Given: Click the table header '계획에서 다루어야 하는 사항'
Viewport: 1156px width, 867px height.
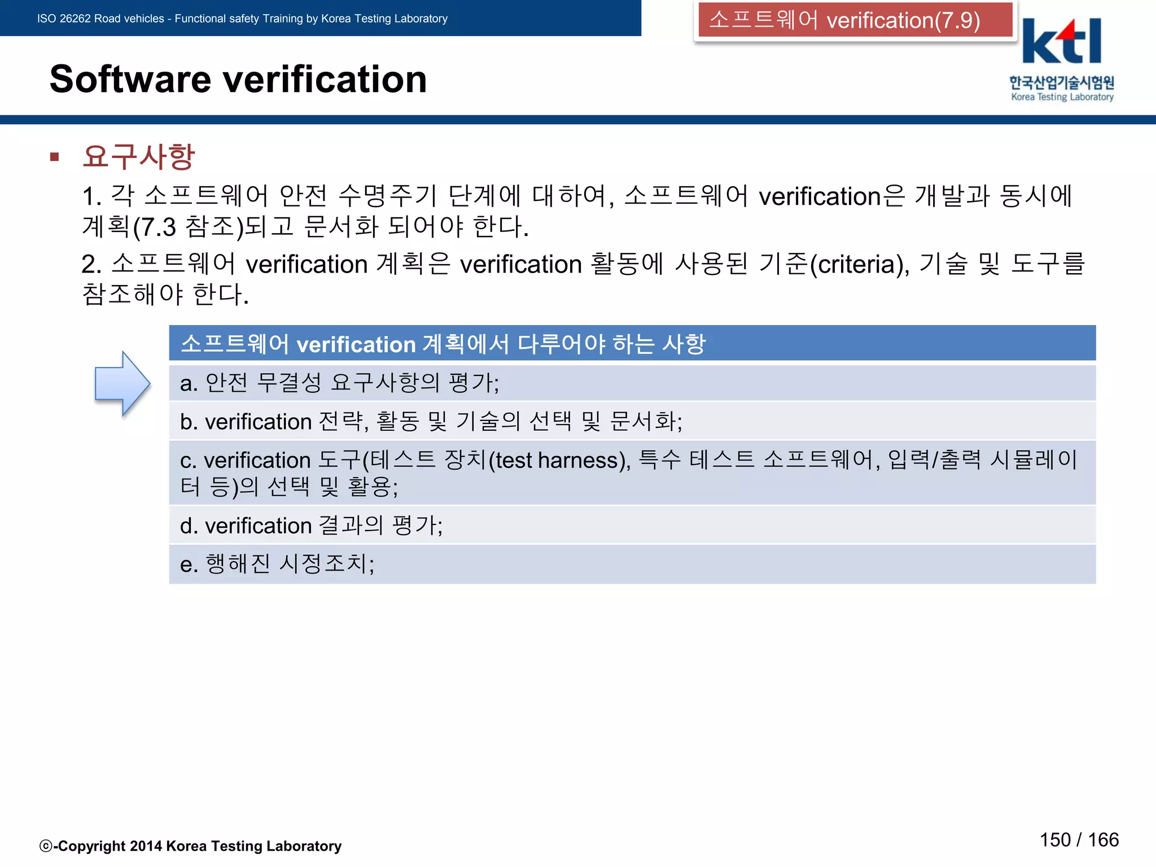Looking at the screenshot, I should pos(632,343).
